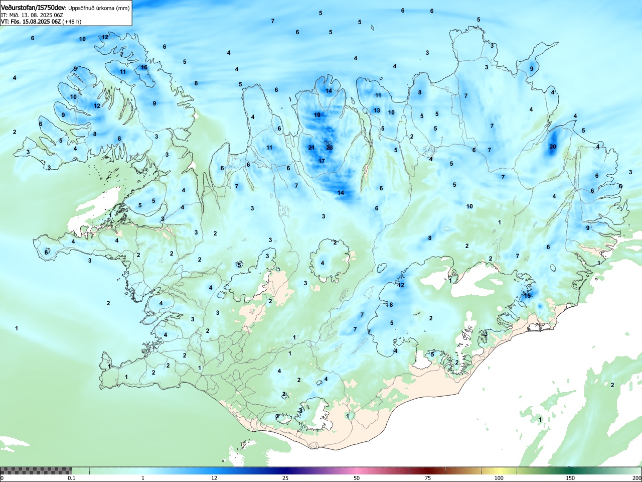642x482 pixels.
Task: Click the '(+48 h)' forecast offset text
Action: coord(72,22)
